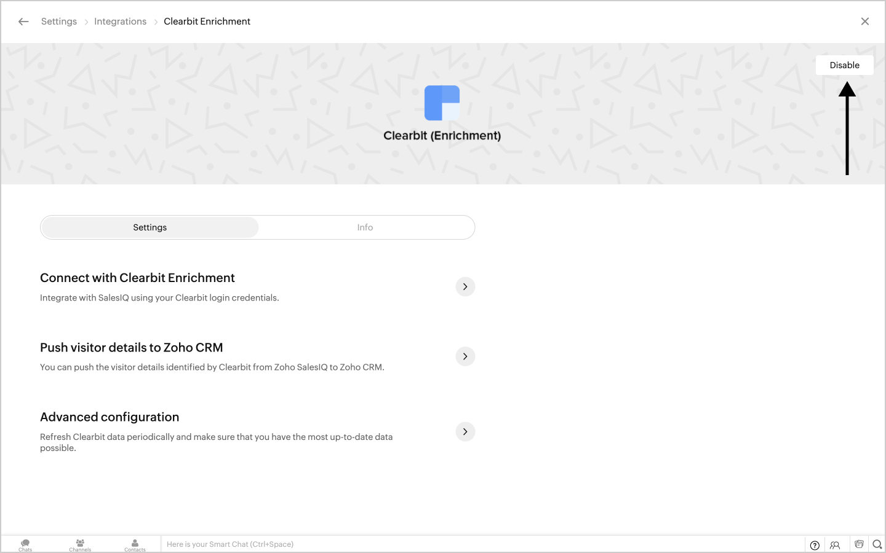Expand Connect with Clearbit Enrichment section

465,286
